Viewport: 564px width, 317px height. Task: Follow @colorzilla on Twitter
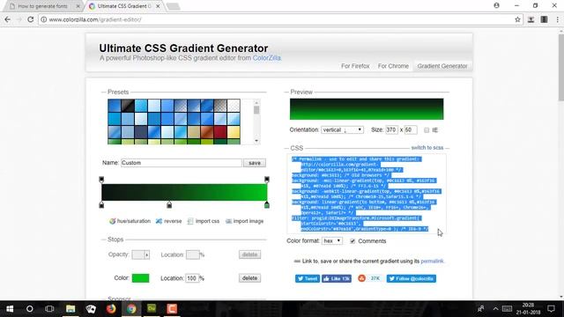coord(412,278)
